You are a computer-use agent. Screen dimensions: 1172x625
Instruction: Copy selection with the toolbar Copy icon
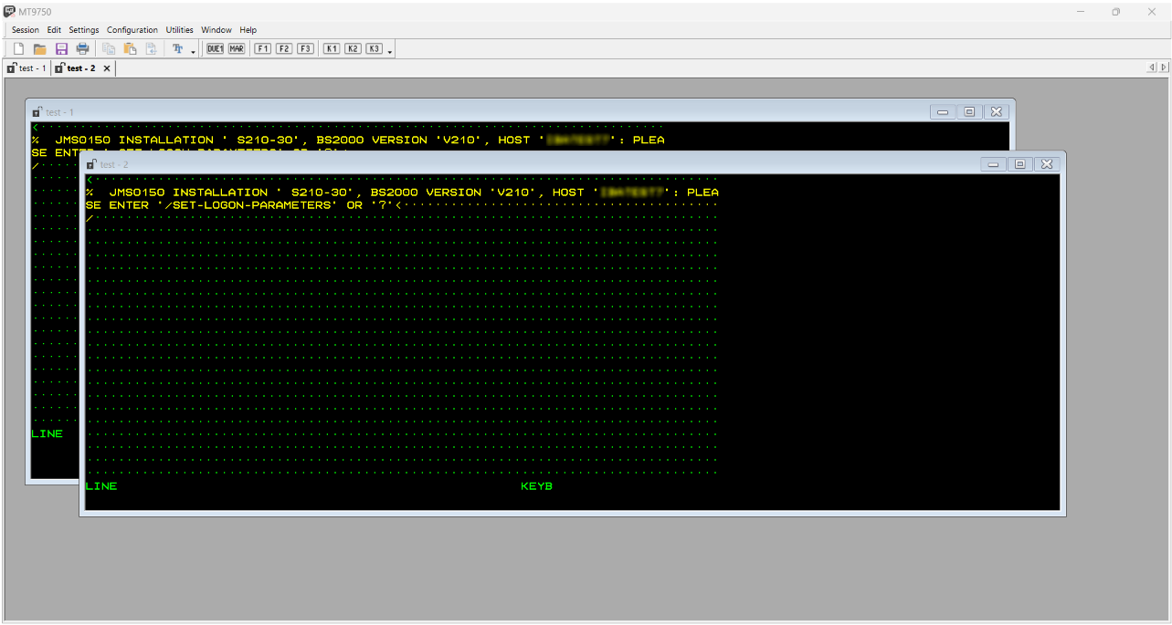click(x=109, y=48)
